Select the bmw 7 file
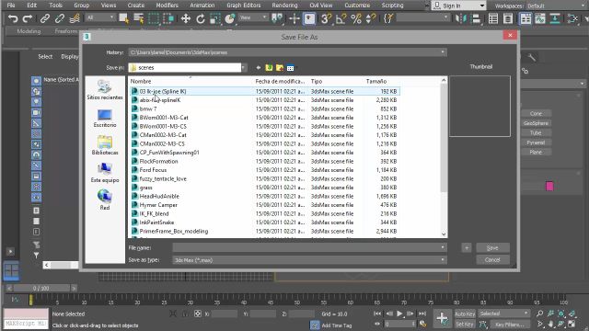 (148, 108)
